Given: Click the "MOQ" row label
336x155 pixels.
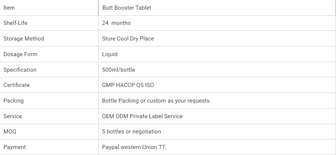Looking at the screenshot, I should [10, 132].
